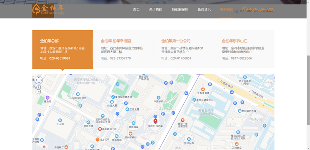Open the 我们的服务 menu item
The width and height of the screenshot is (310, 150).
180,10
